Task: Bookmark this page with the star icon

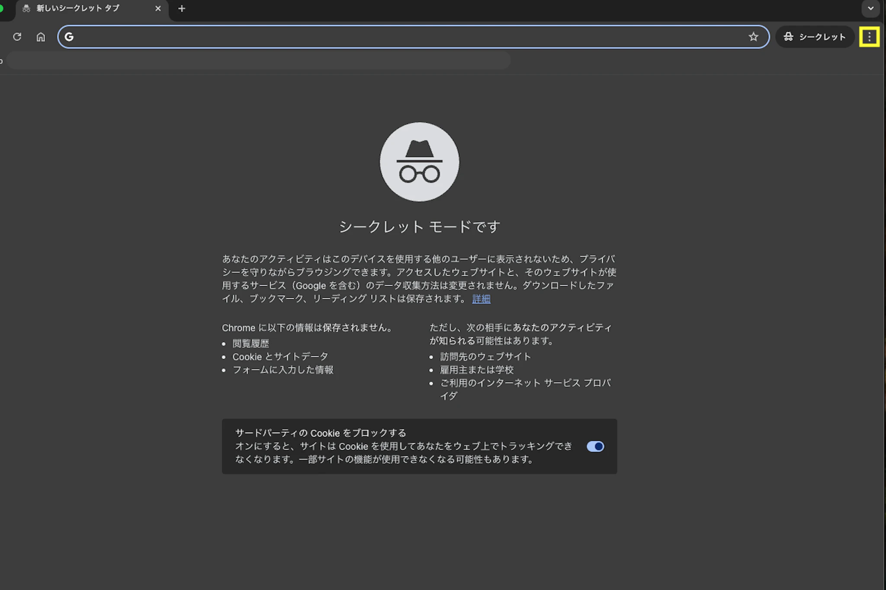Action: [x=753, y=37]
